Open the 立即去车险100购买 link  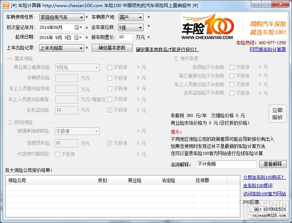coord(264,177)
